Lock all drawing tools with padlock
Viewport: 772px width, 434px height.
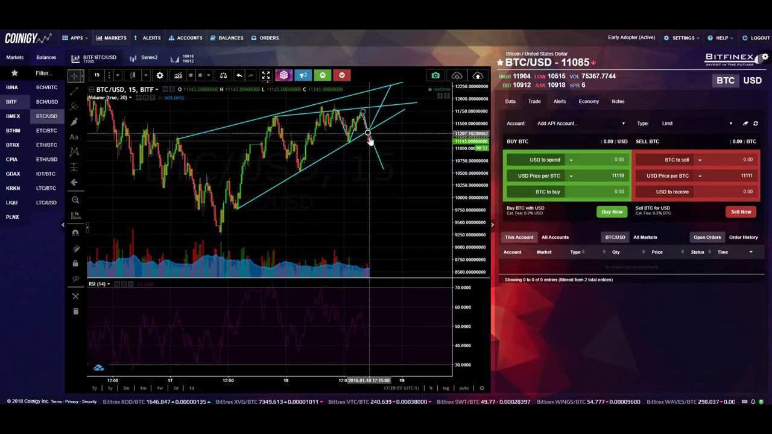(75, 263)
